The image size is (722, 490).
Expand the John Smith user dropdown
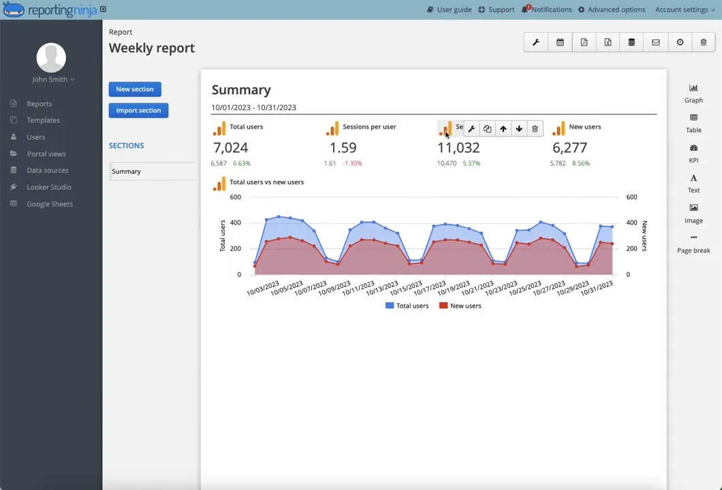click(x=53, y=79)
